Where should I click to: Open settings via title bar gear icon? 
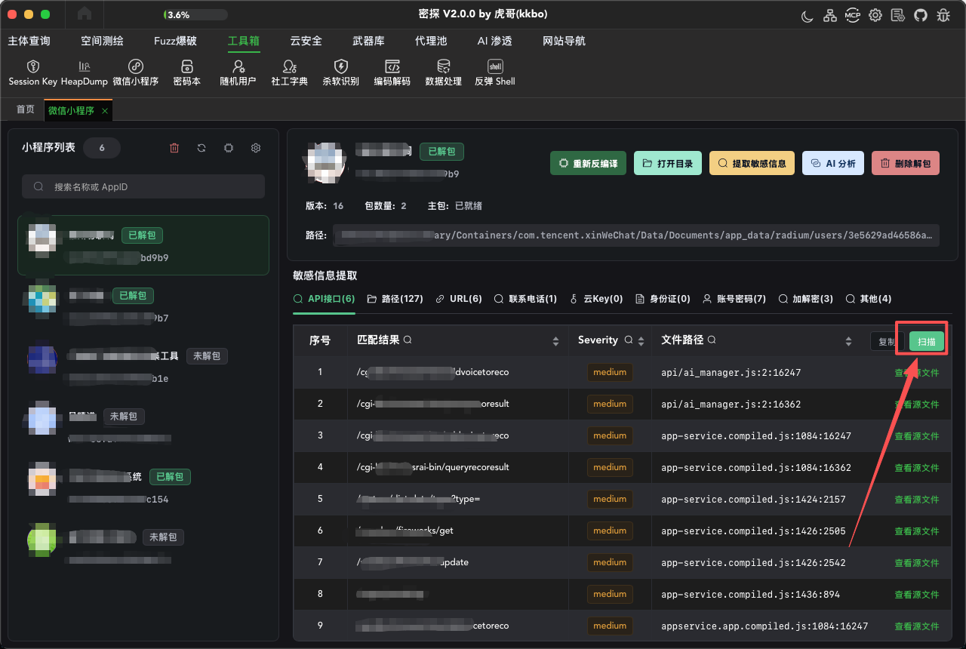[875, 15]
